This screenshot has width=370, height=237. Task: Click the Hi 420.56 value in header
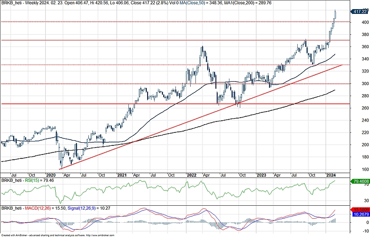click(99, 3)
